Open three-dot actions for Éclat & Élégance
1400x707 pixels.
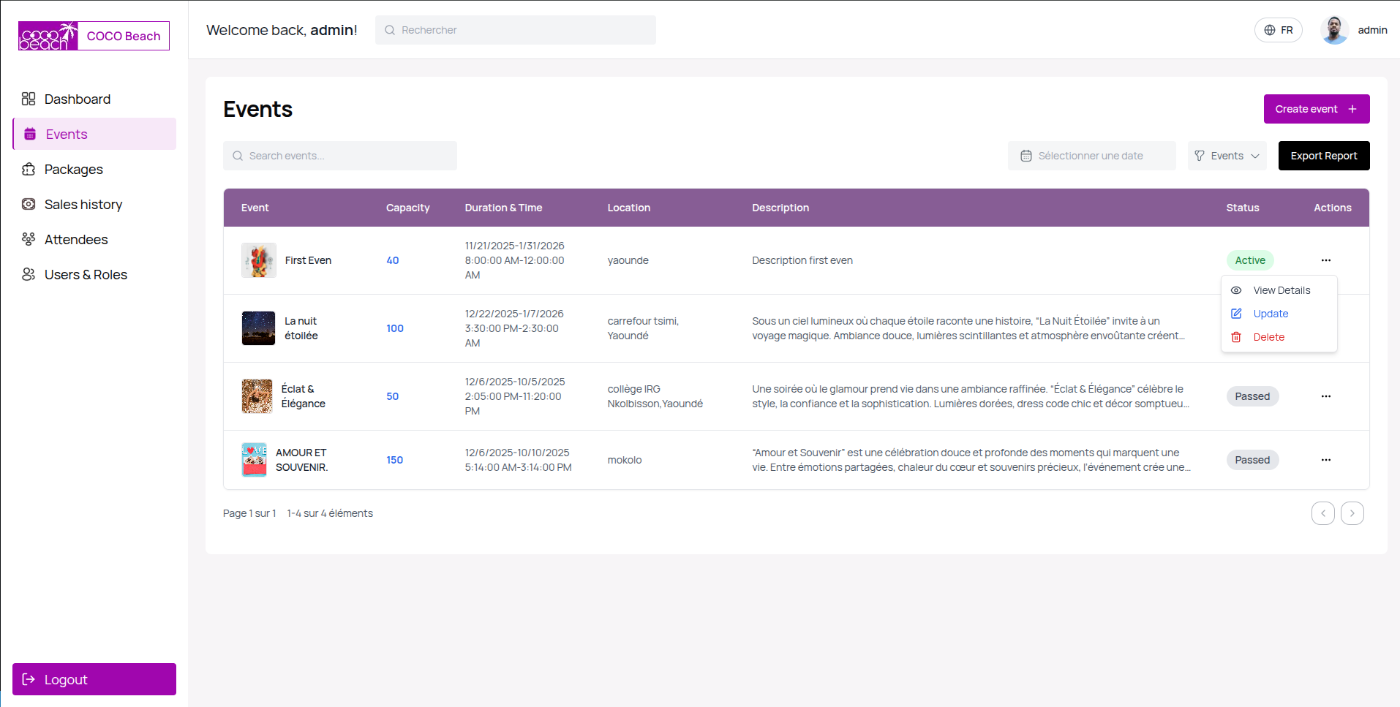[x=1325, y=396]
